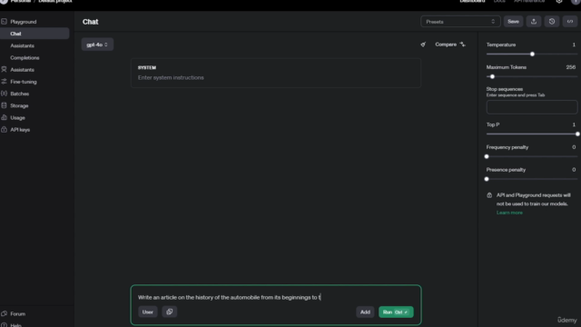Click the Batches icon
This screenshot has width=581, height=327.
[x=4, y=94]
